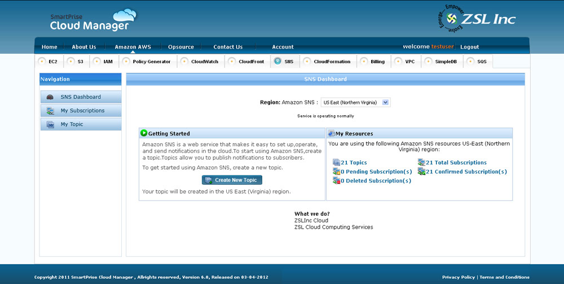Click the SmartPrise Cloud Manager logo
Viewport: 564px width, 284px height.
pos(93,20)
